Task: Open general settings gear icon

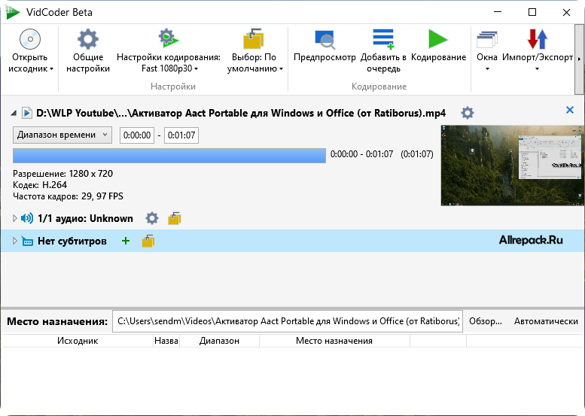Action: 87,39
